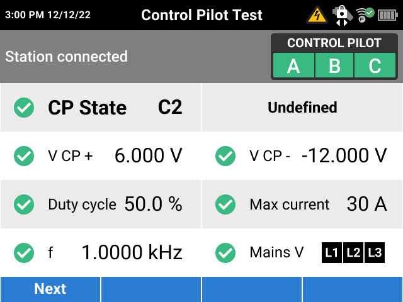The image size is (403, 302).
Task: Click the L2 phase indicator
Action: coord(353,253)
